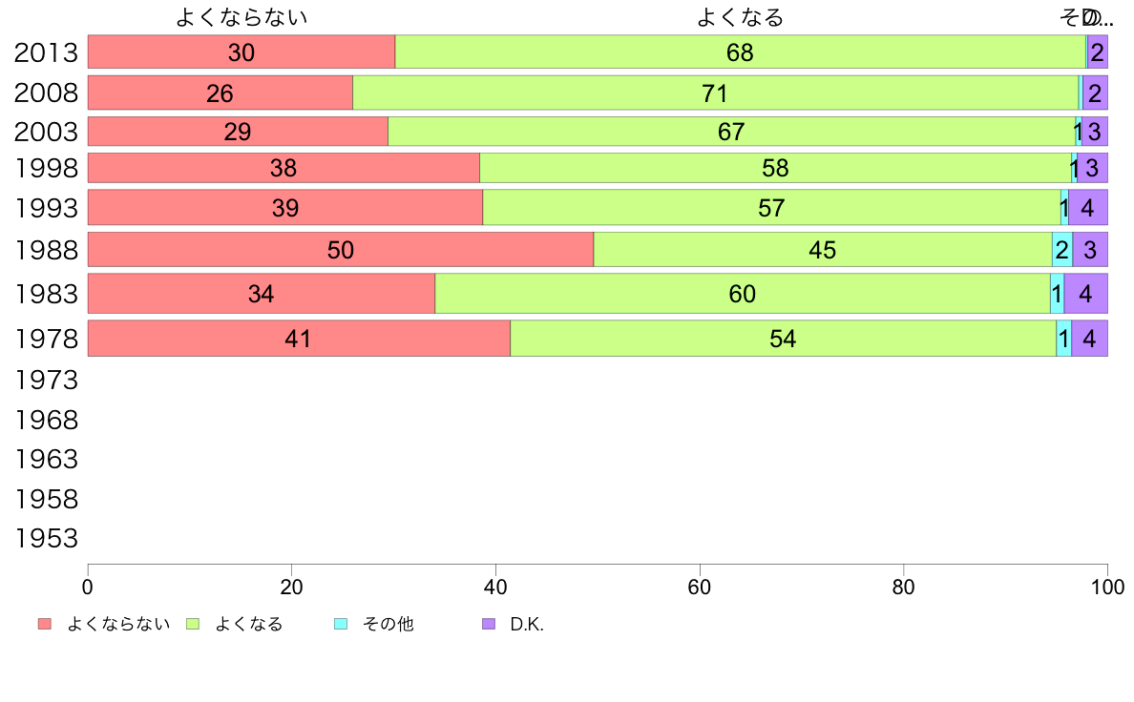Click the よくなる column header text
The height and width of the screenshot is (702, 1134).
pyautogui.click(x=740, y=17)
